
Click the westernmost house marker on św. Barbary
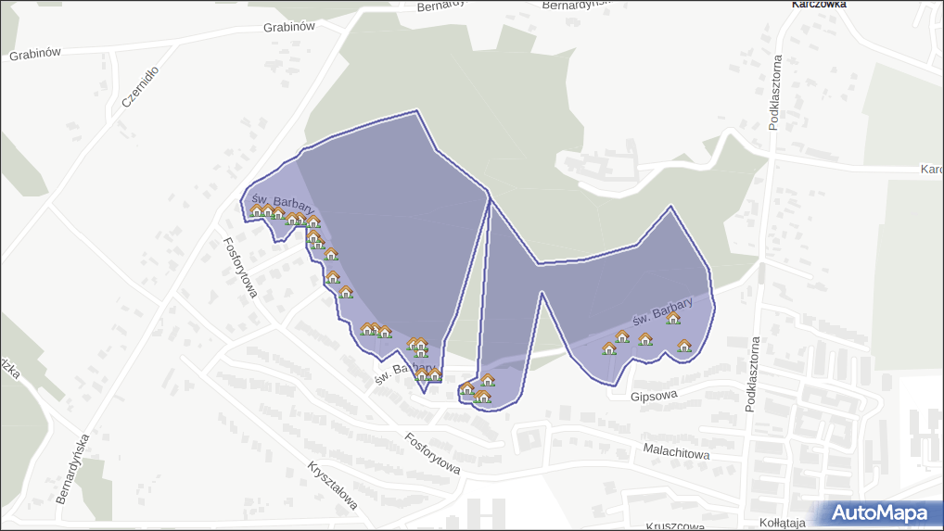(x=257, y=210)
